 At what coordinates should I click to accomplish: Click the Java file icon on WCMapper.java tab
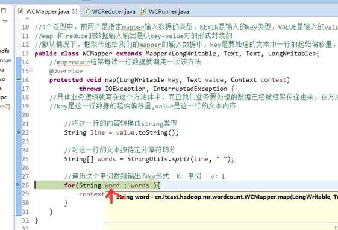click(x=21, y=11)
